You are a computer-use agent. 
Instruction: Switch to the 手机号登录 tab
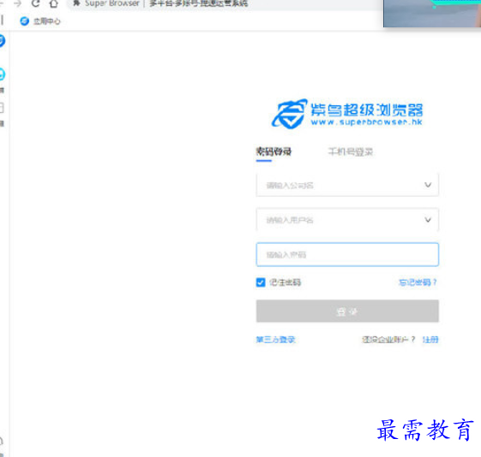tap(351, 151)
